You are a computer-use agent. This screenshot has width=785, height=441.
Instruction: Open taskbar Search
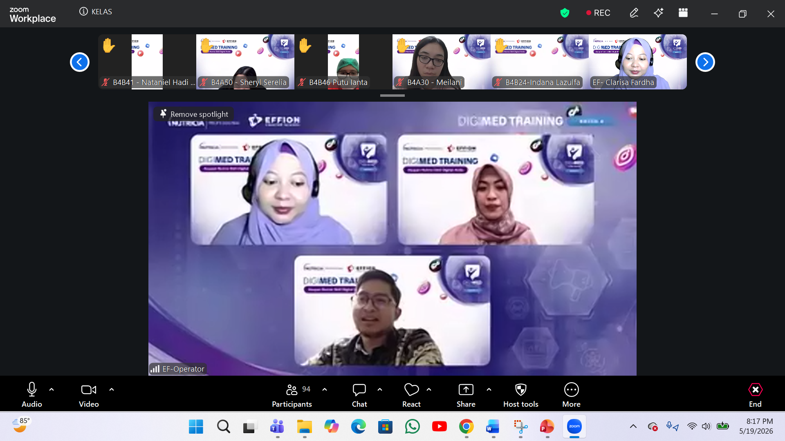pos(223,427)
